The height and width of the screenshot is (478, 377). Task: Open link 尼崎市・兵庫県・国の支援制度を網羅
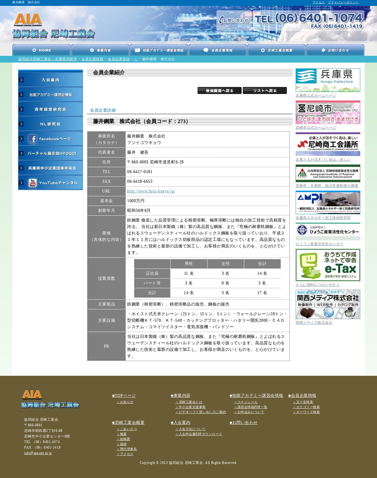pos(327,186)
